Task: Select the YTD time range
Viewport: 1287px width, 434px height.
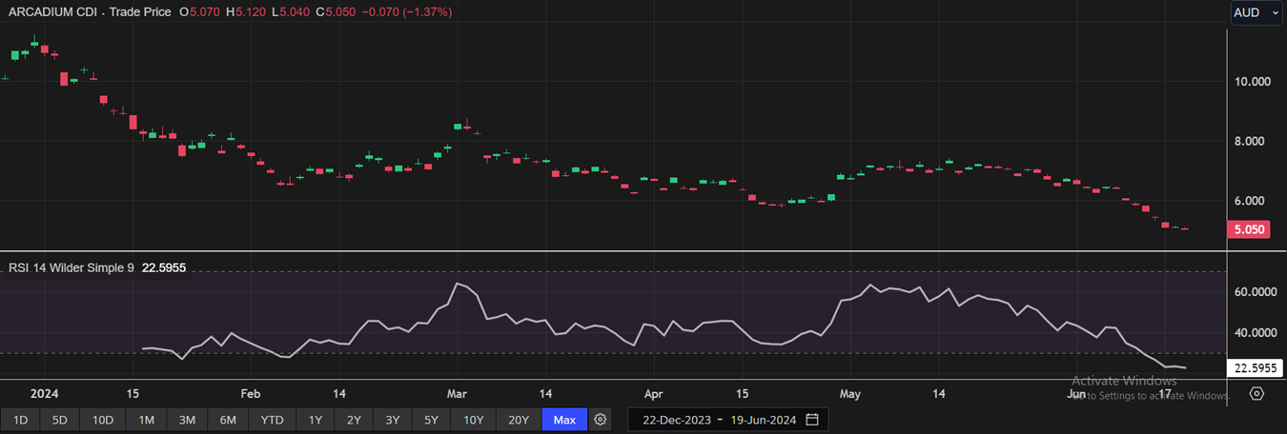Action: point(272,420)
